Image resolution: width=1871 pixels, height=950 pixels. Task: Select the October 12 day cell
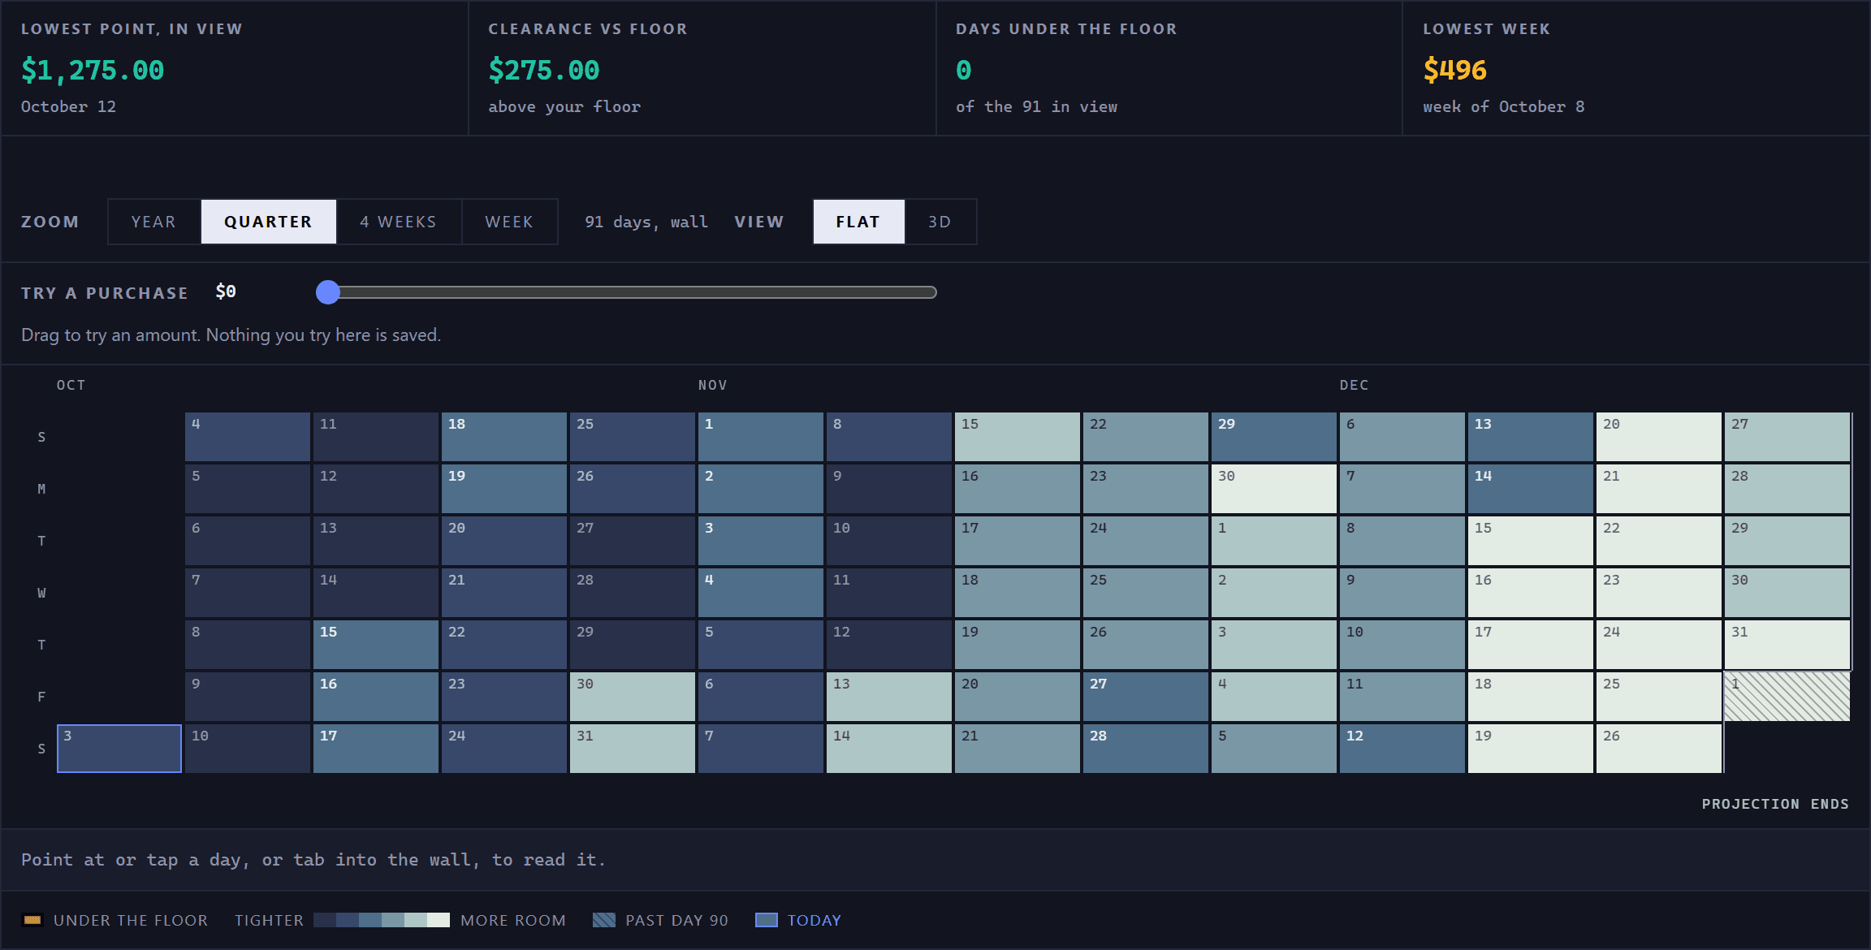click(376, 489)
